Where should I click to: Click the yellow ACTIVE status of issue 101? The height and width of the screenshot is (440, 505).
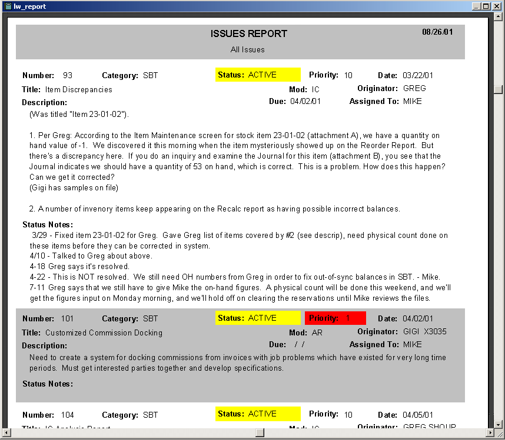pos(258,318)
